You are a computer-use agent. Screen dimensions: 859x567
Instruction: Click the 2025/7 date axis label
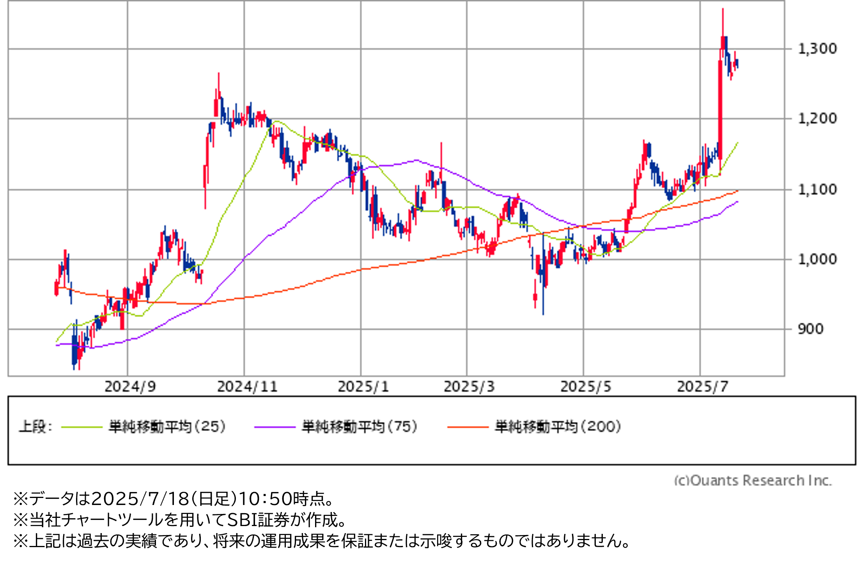click(703, 387)
